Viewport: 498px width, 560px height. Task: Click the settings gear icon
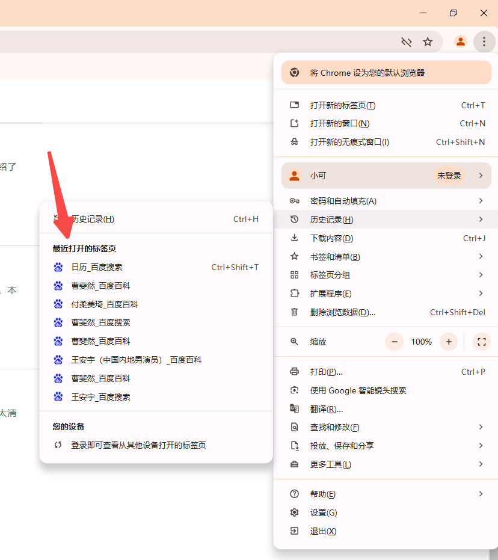(x=294, y=512)
